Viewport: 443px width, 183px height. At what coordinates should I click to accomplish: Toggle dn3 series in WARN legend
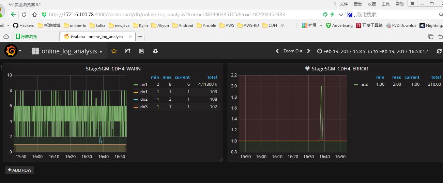143,106
